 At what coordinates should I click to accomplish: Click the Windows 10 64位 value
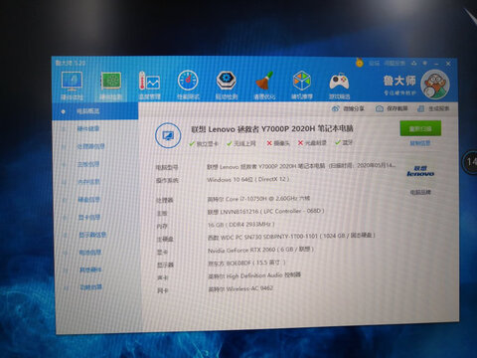click(248, 179)
